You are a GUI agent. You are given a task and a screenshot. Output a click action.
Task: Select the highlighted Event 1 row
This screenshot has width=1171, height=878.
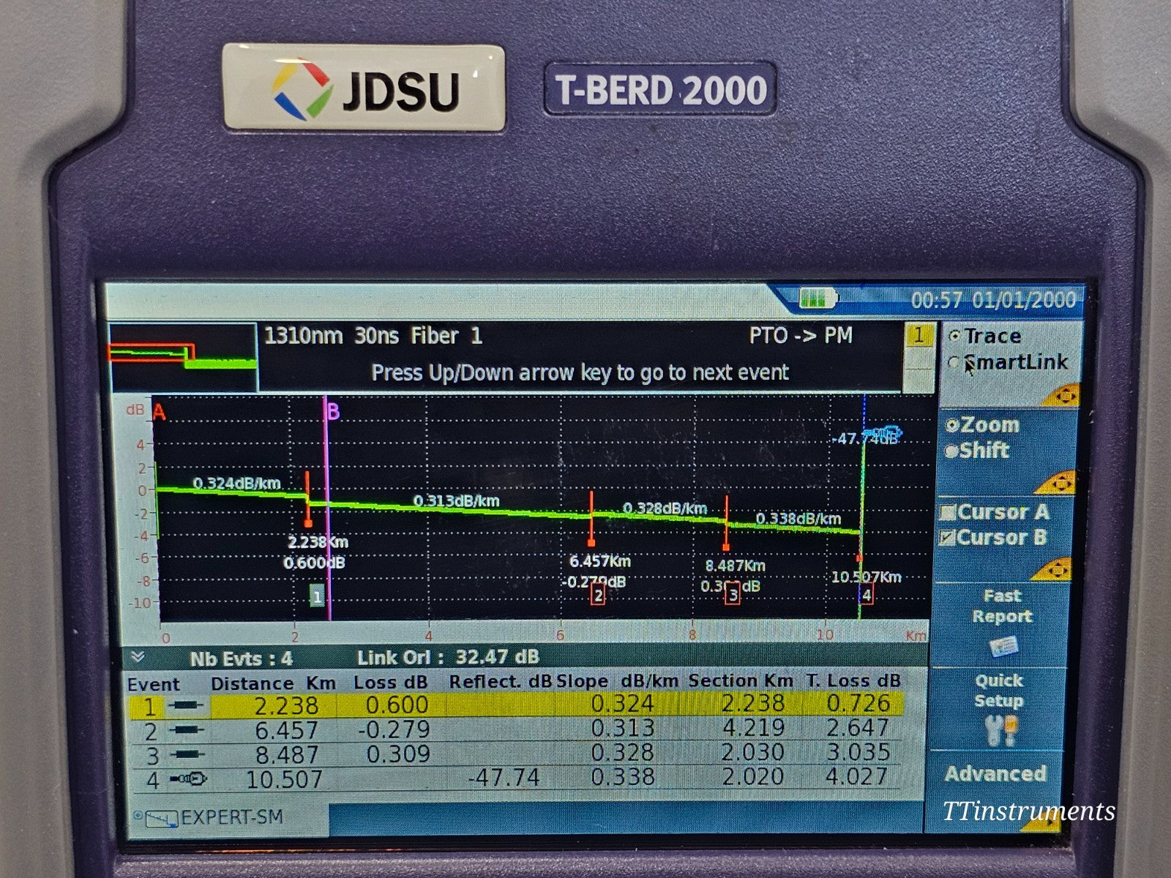(512, 706)
